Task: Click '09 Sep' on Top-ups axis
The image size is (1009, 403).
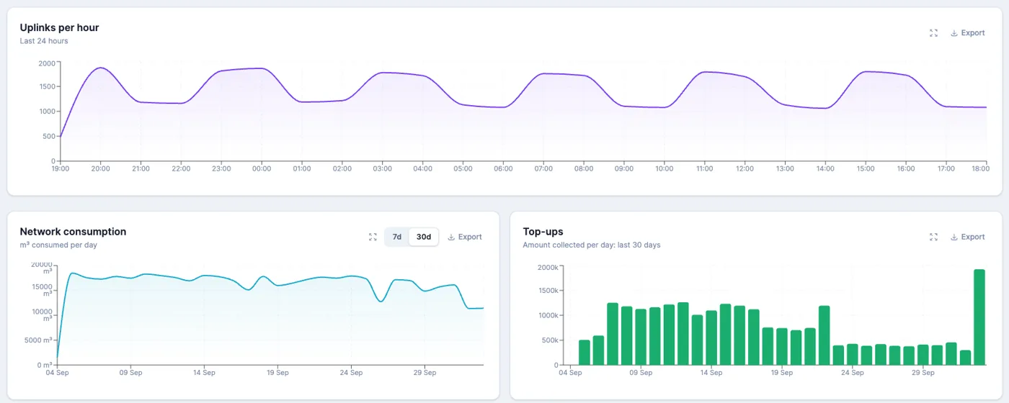Action: [x=641, y=373]
